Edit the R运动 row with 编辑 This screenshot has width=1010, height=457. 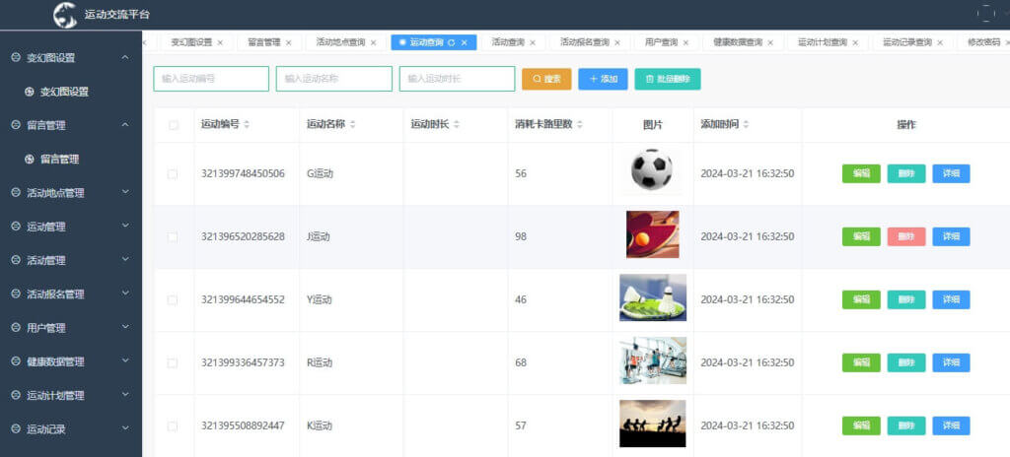pyautogui.click(x=861, y=363)
